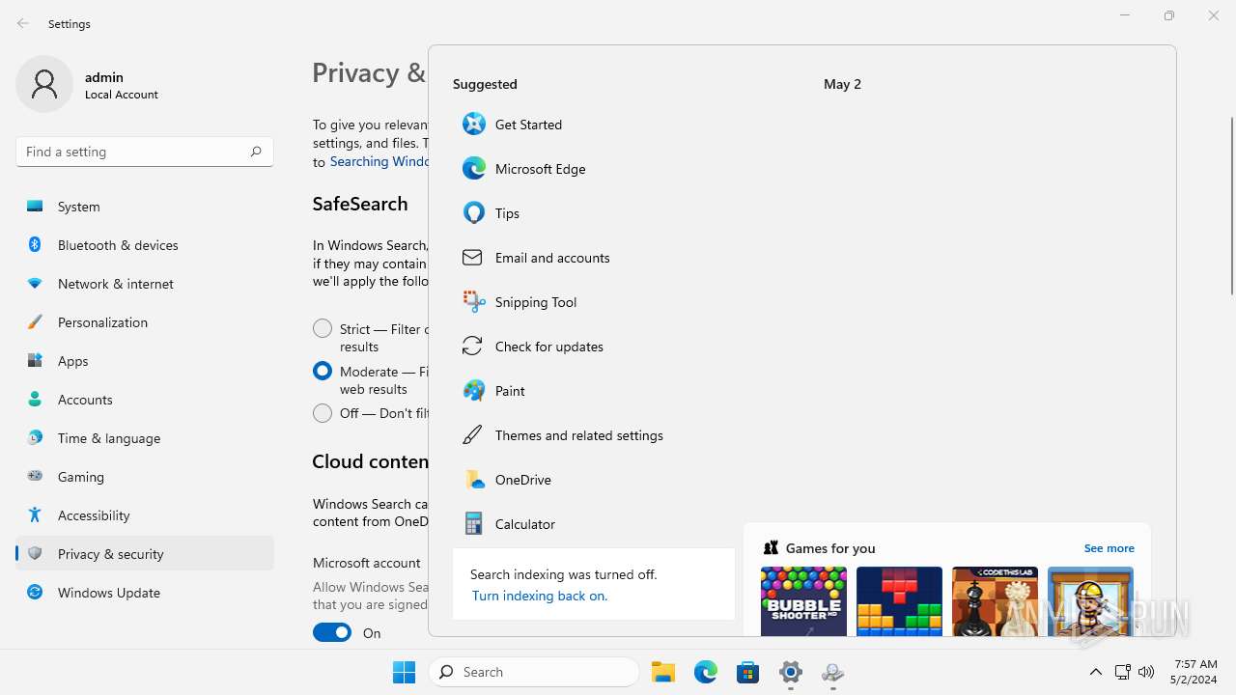Open Personalization settings category
This screenshot has width=1236, height=695.
coord(145,322)
